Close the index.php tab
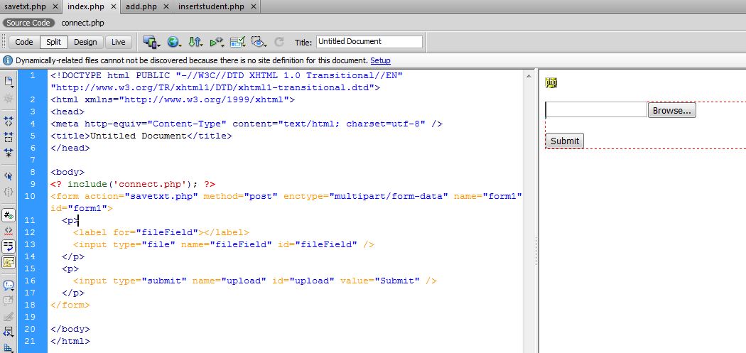The image size is (746, 353). [113, 6]
